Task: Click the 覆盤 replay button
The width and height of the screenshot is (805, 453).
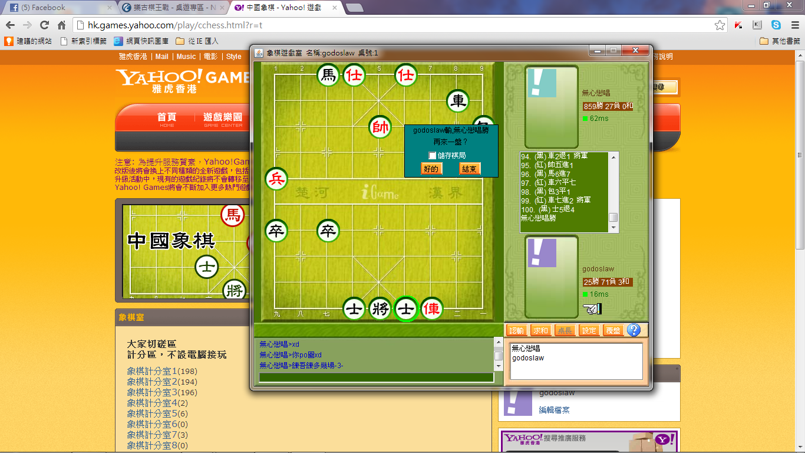Action: pyautogui.click(x=613, y=330)
